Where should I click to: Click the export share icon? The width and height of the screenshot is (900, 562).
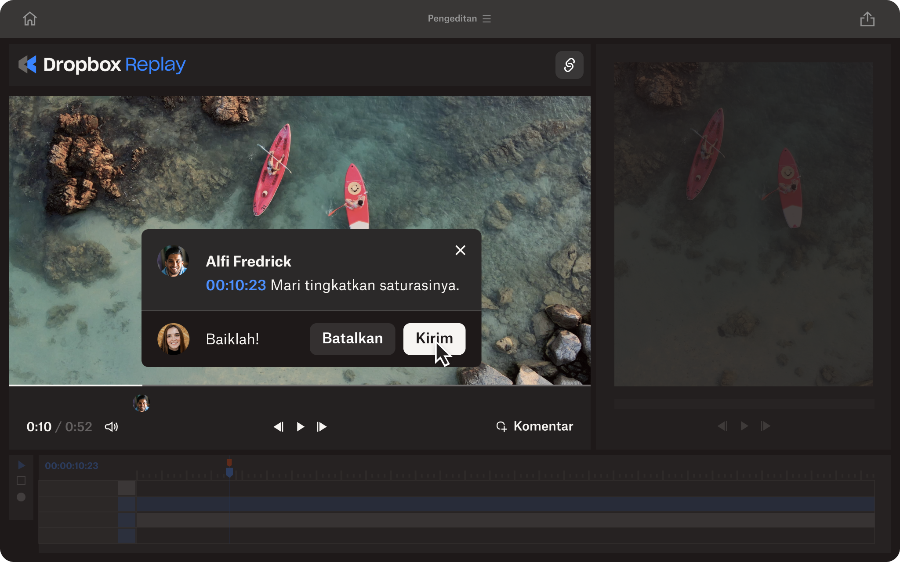pyautogui.click(x=867, y=19)
